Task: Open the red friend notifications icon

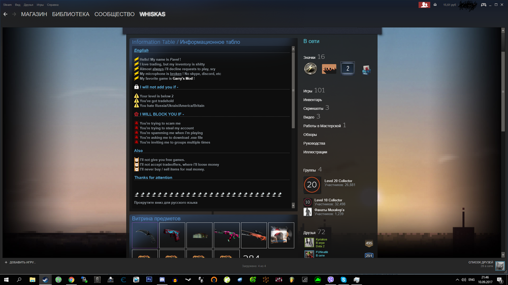Action: point(424,5)
